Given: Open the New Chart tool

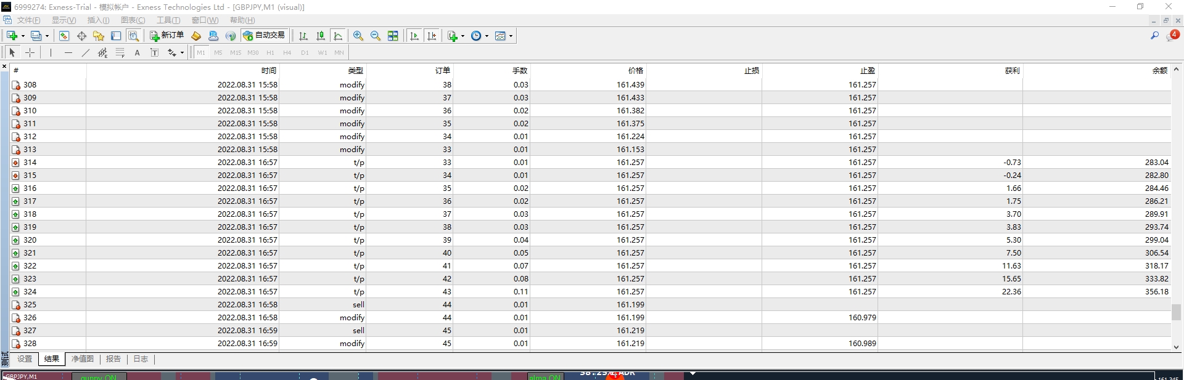Looking at the screenshot, I should [x=12, y=36].
